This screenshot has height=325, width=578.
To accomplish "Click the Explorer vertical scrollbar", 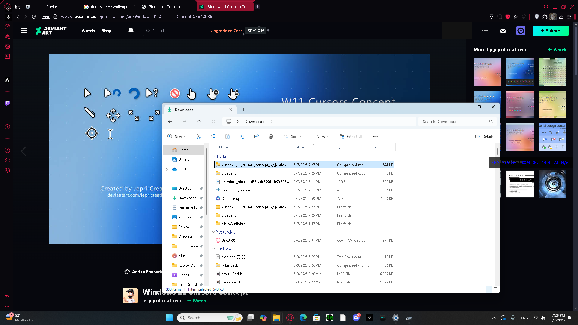I will pos(497,151).
